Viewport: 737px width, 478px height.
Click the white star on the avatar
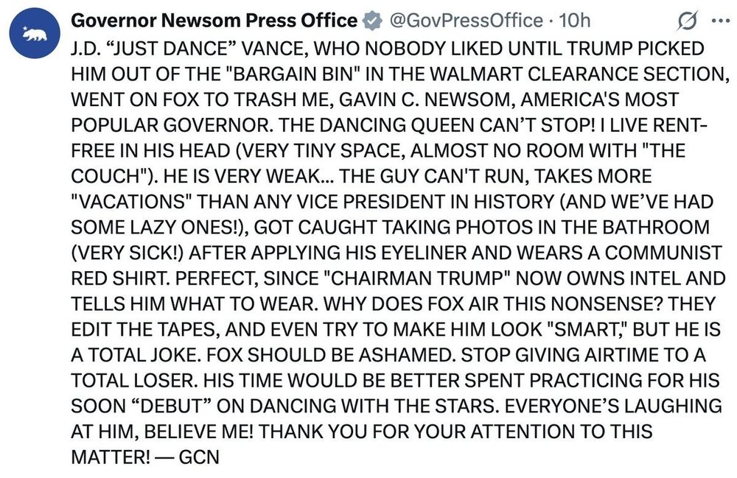(25, 28)
